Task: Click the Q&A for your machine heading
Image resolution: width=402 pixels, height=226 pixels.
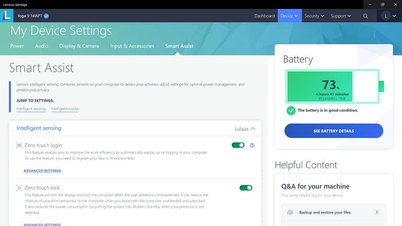Action: coord(315,186)
